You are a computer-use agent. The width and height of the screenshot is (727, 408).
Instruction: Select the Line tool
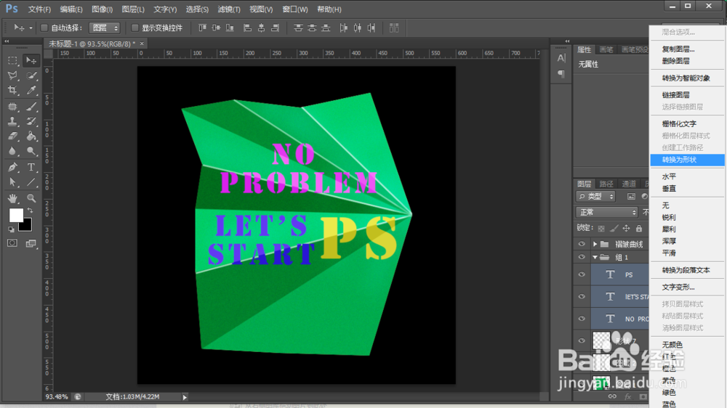point(31,182)
